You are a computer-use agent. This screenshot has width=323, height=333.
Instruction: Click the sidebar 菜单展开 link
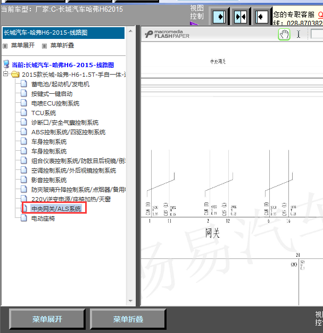23,45
